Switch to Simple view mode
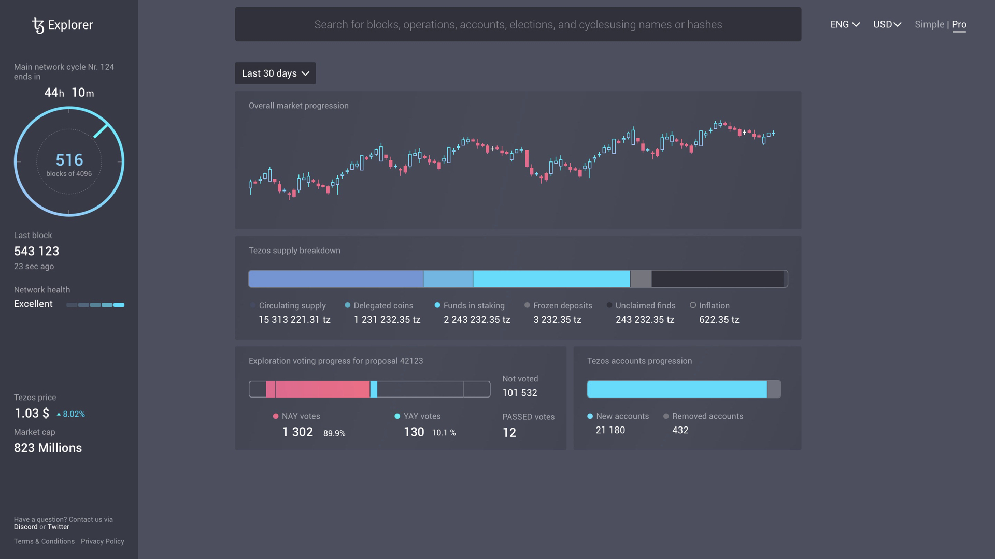995x559 pixels. pyautogui.click(x=929, y=24)
